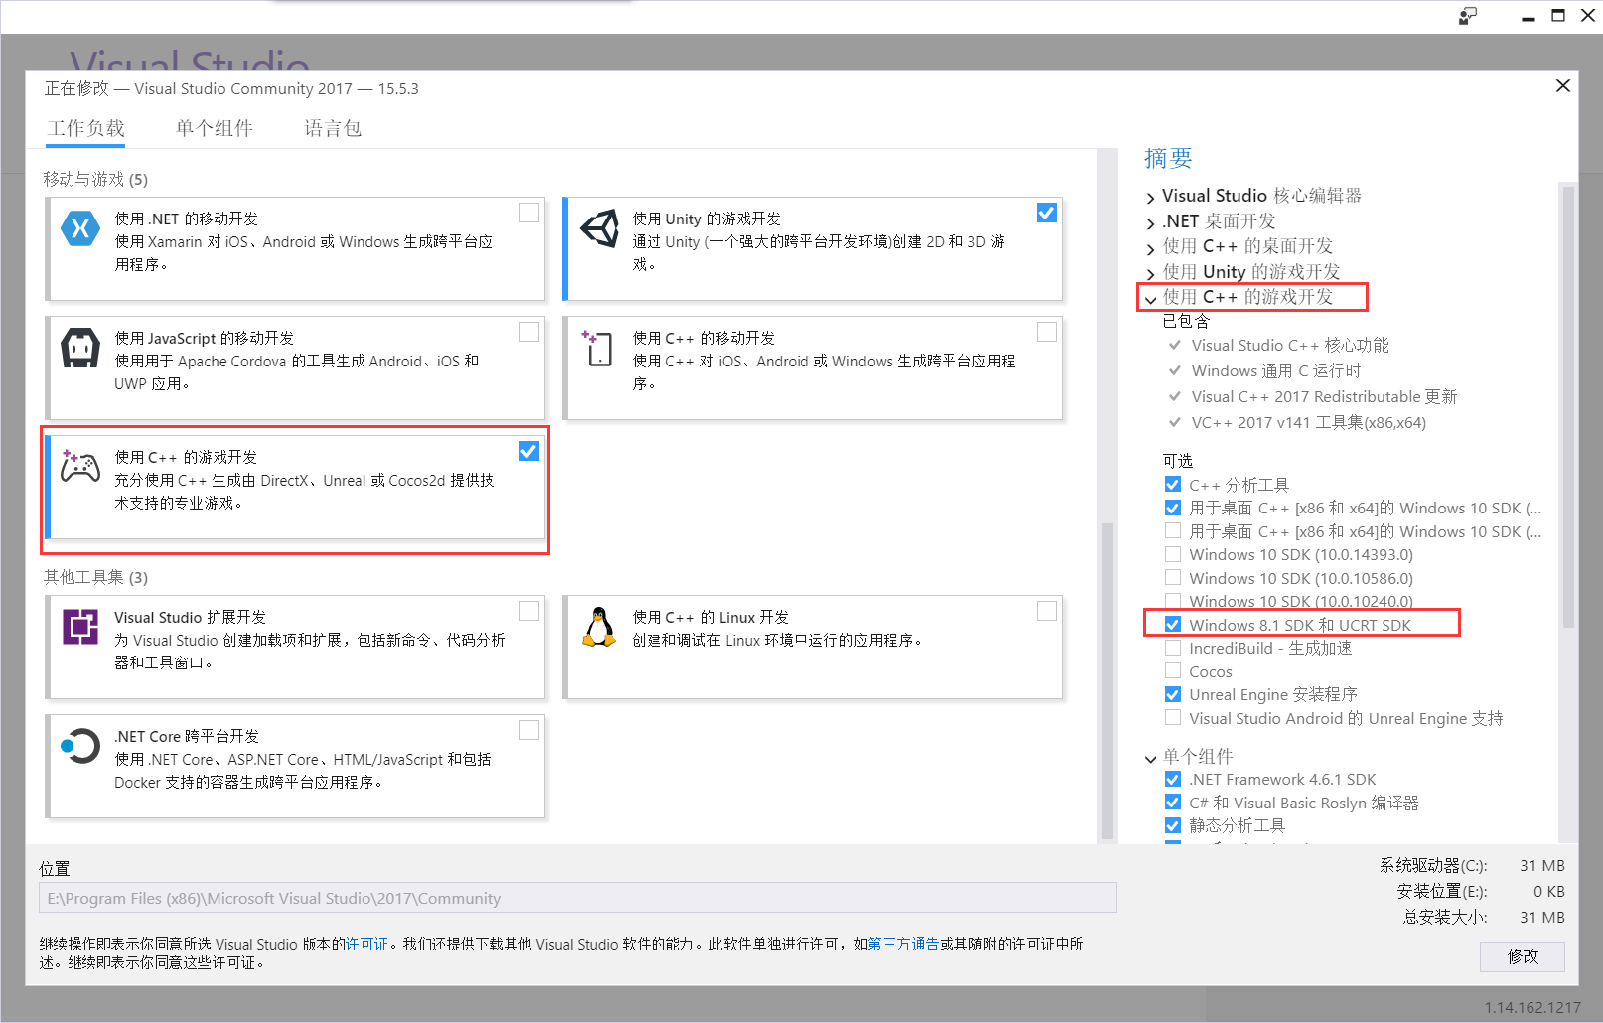Uncheck the C++ 分析工具 option

[x=1173, y=484]
